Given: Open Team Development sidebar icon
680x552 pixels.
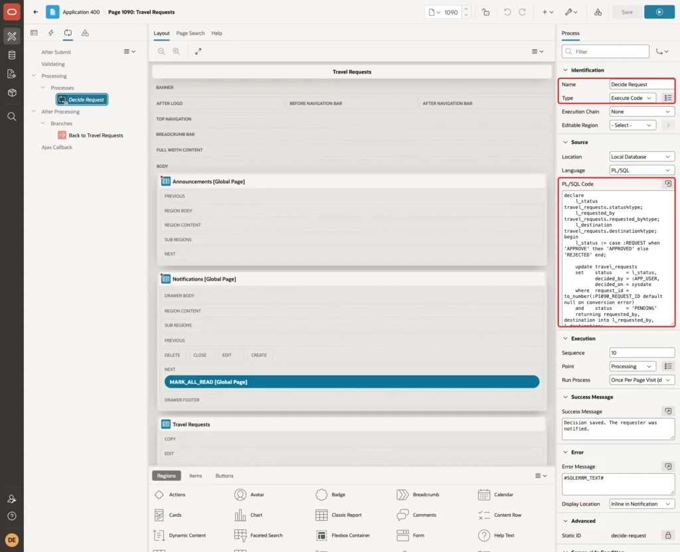Looking at the screenshot, I should point(12,74).
